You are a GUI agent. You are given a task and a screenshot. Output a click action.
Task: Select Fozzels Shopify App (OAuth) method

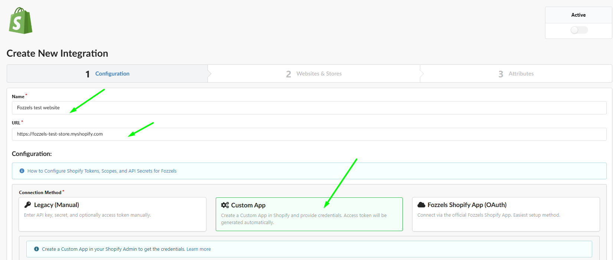click(x=506, y=214)
